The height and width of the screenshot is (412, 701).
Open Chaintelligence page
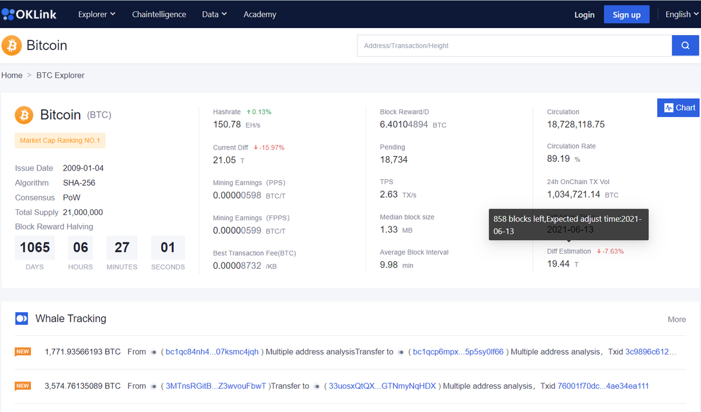click(159, 14)
